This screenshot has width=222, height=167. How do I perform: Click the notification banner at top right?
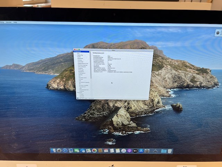click(218, 33)
